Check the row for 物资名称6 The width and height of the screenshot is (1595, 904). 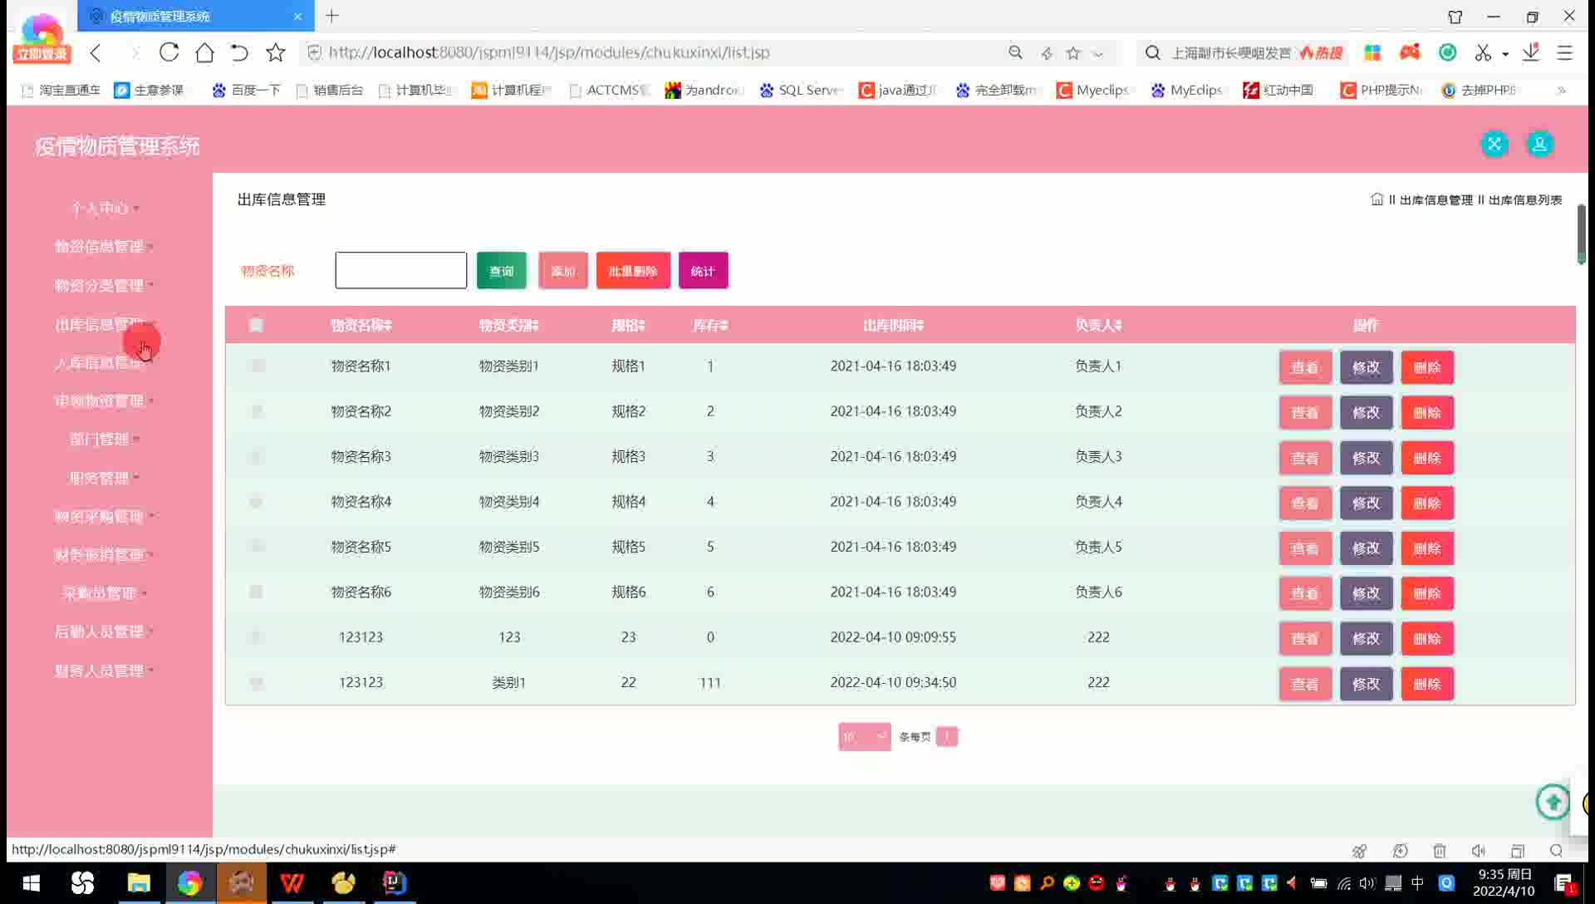click(x=256, y=592)
